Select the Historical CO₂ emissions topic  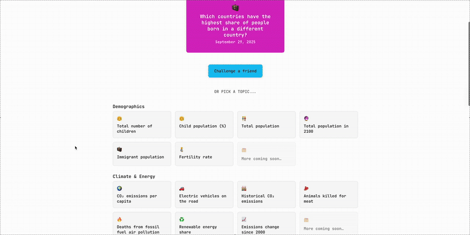(x=266, y=194)
